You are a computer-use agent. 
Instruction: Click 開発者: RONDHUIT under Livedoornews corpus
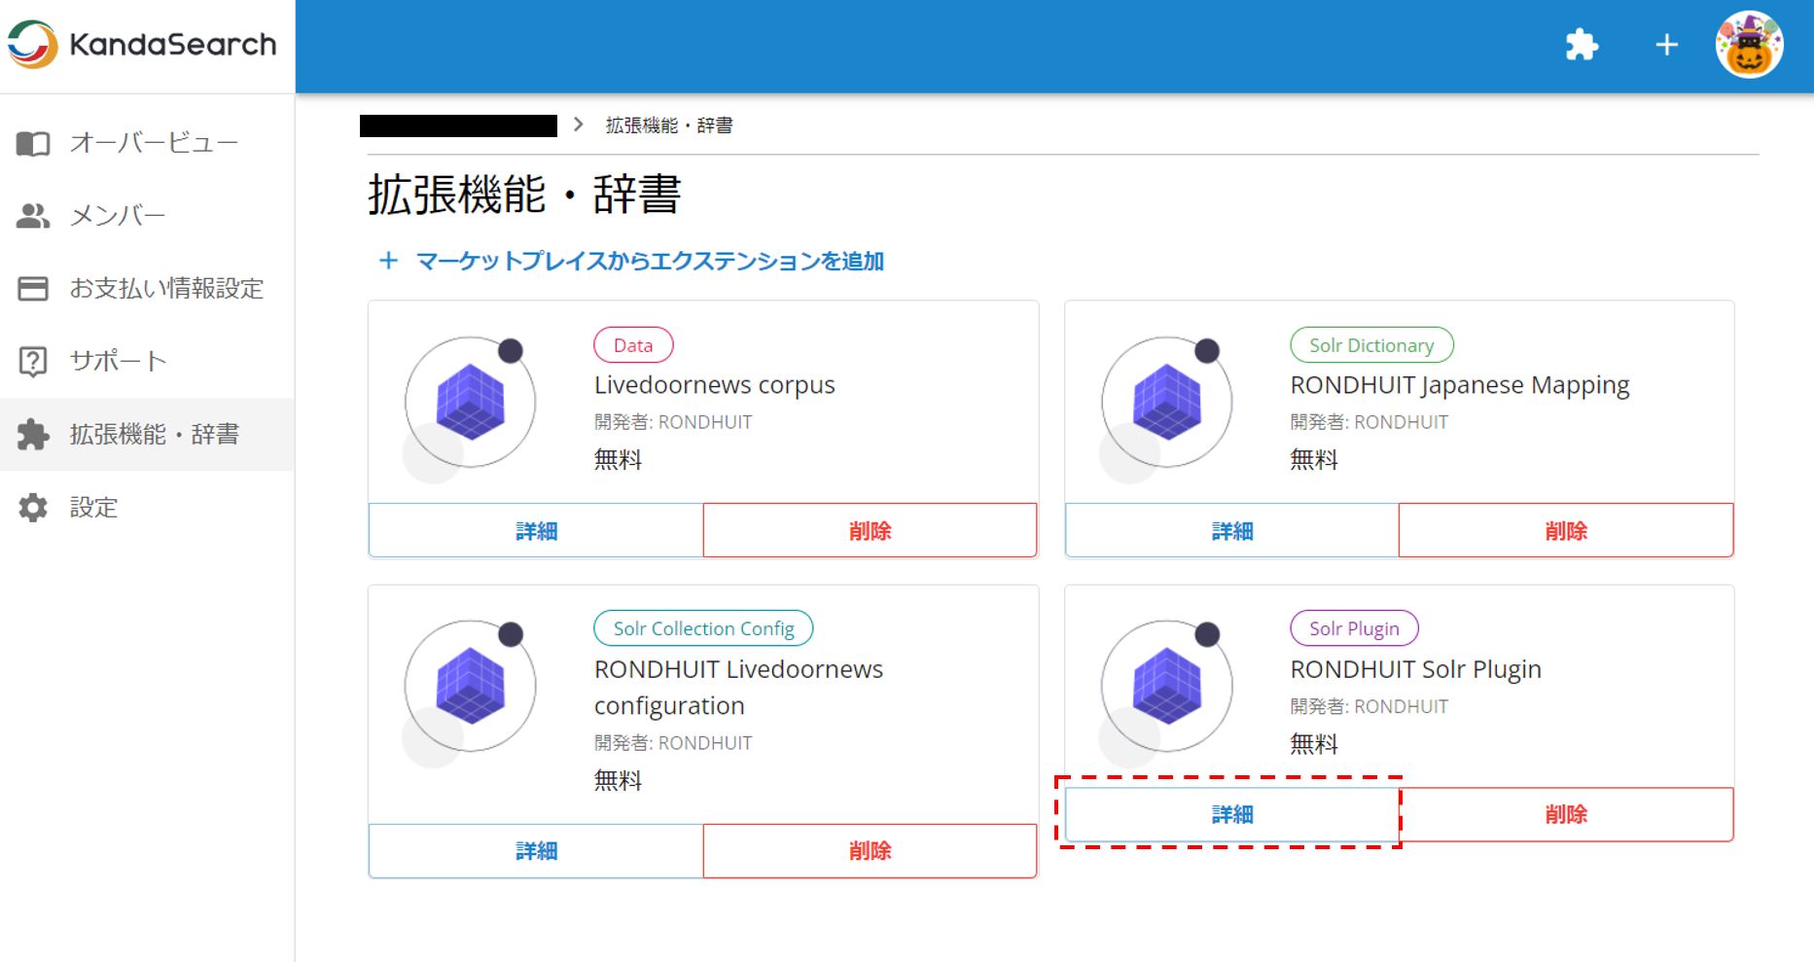point(673,422)
